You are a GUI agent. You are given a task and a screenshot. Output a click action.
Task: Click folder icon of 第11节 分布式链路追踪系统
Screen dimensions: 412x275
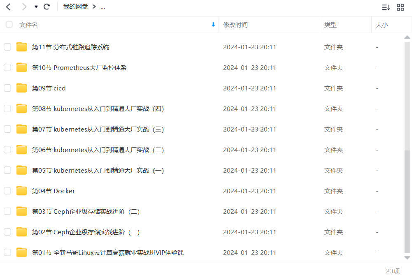21,47
